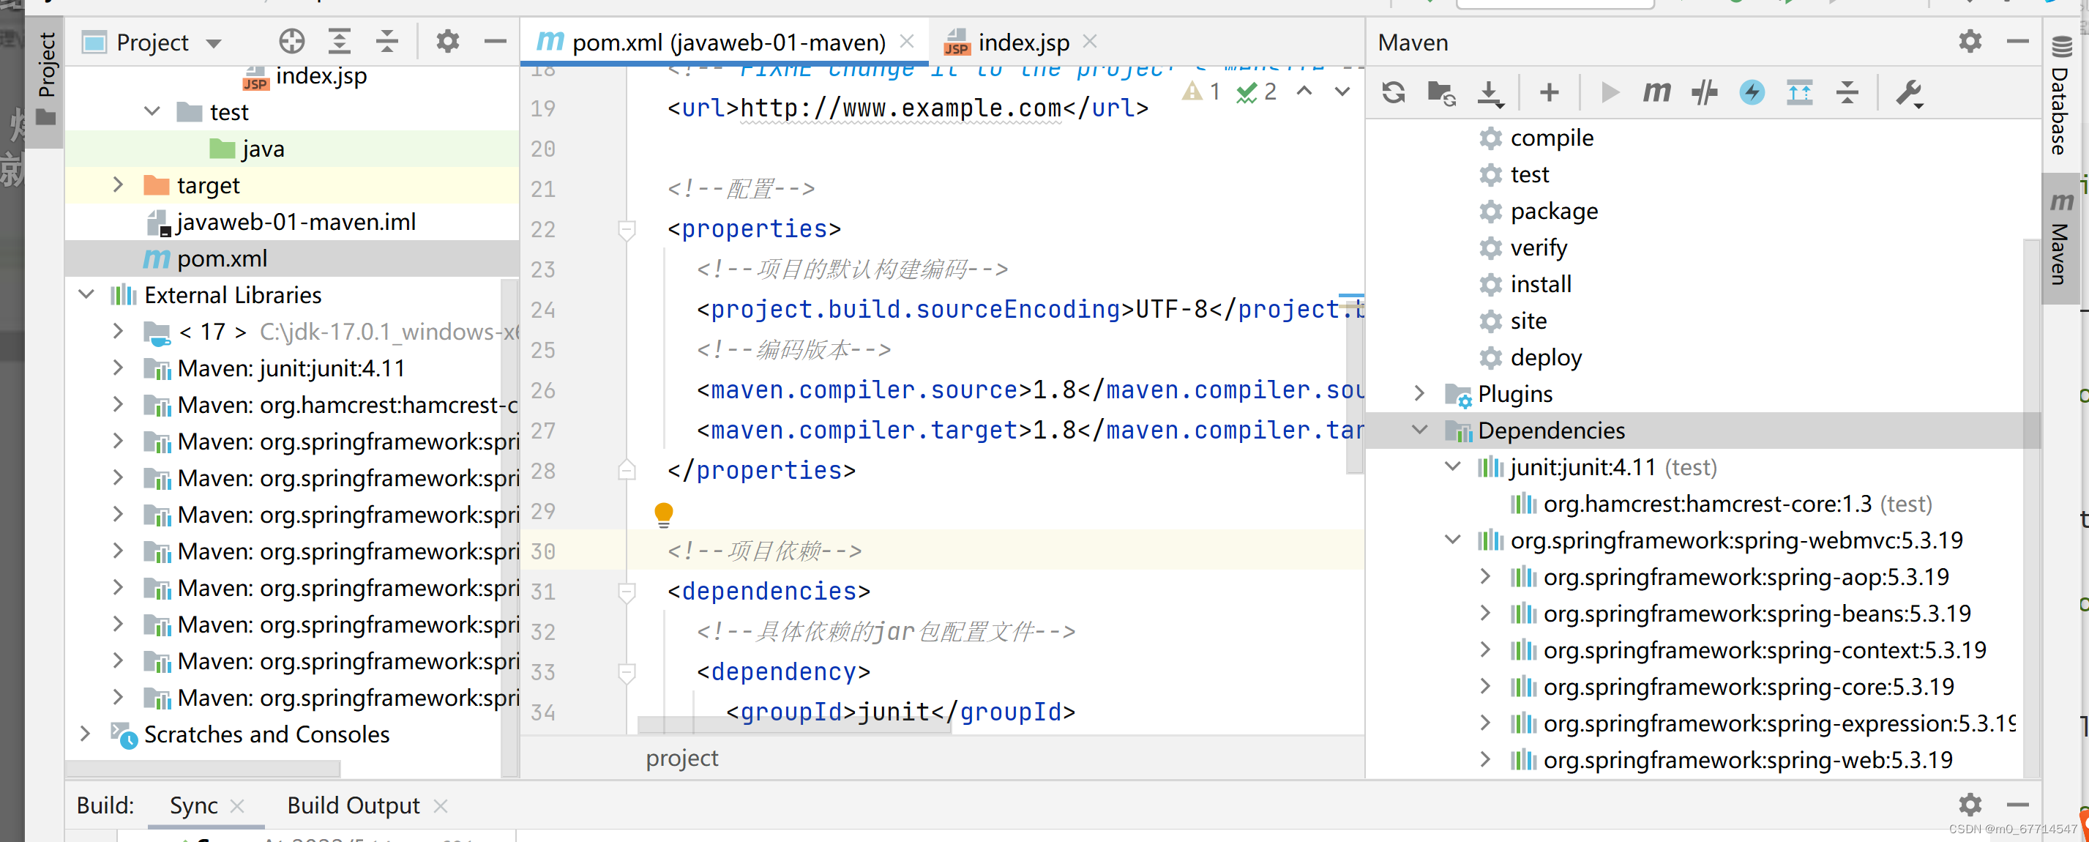The width and height of the screenshot is (2089, 842).
Task: Click Add Maven Projects plus icon
Action: pyautogui.click(x=1549, y=92)
